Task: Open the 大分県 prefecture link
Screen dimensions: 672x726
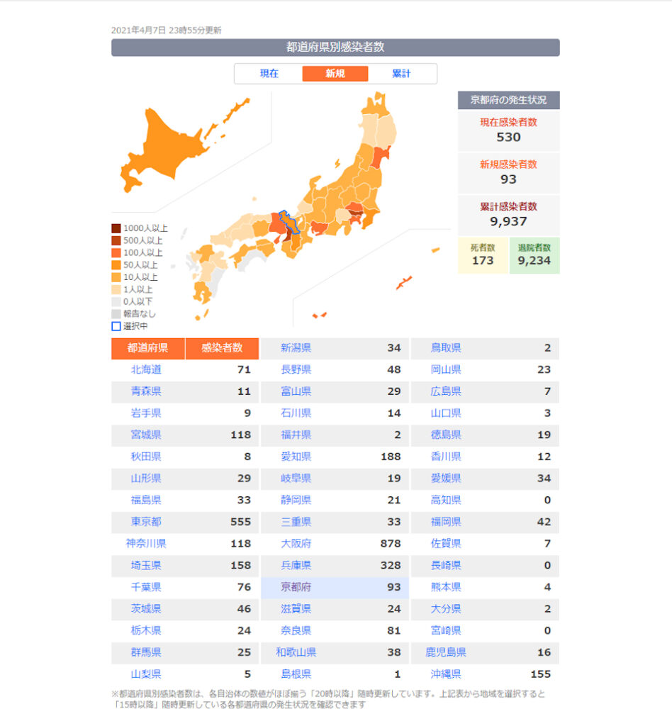Action: point(446,609)
